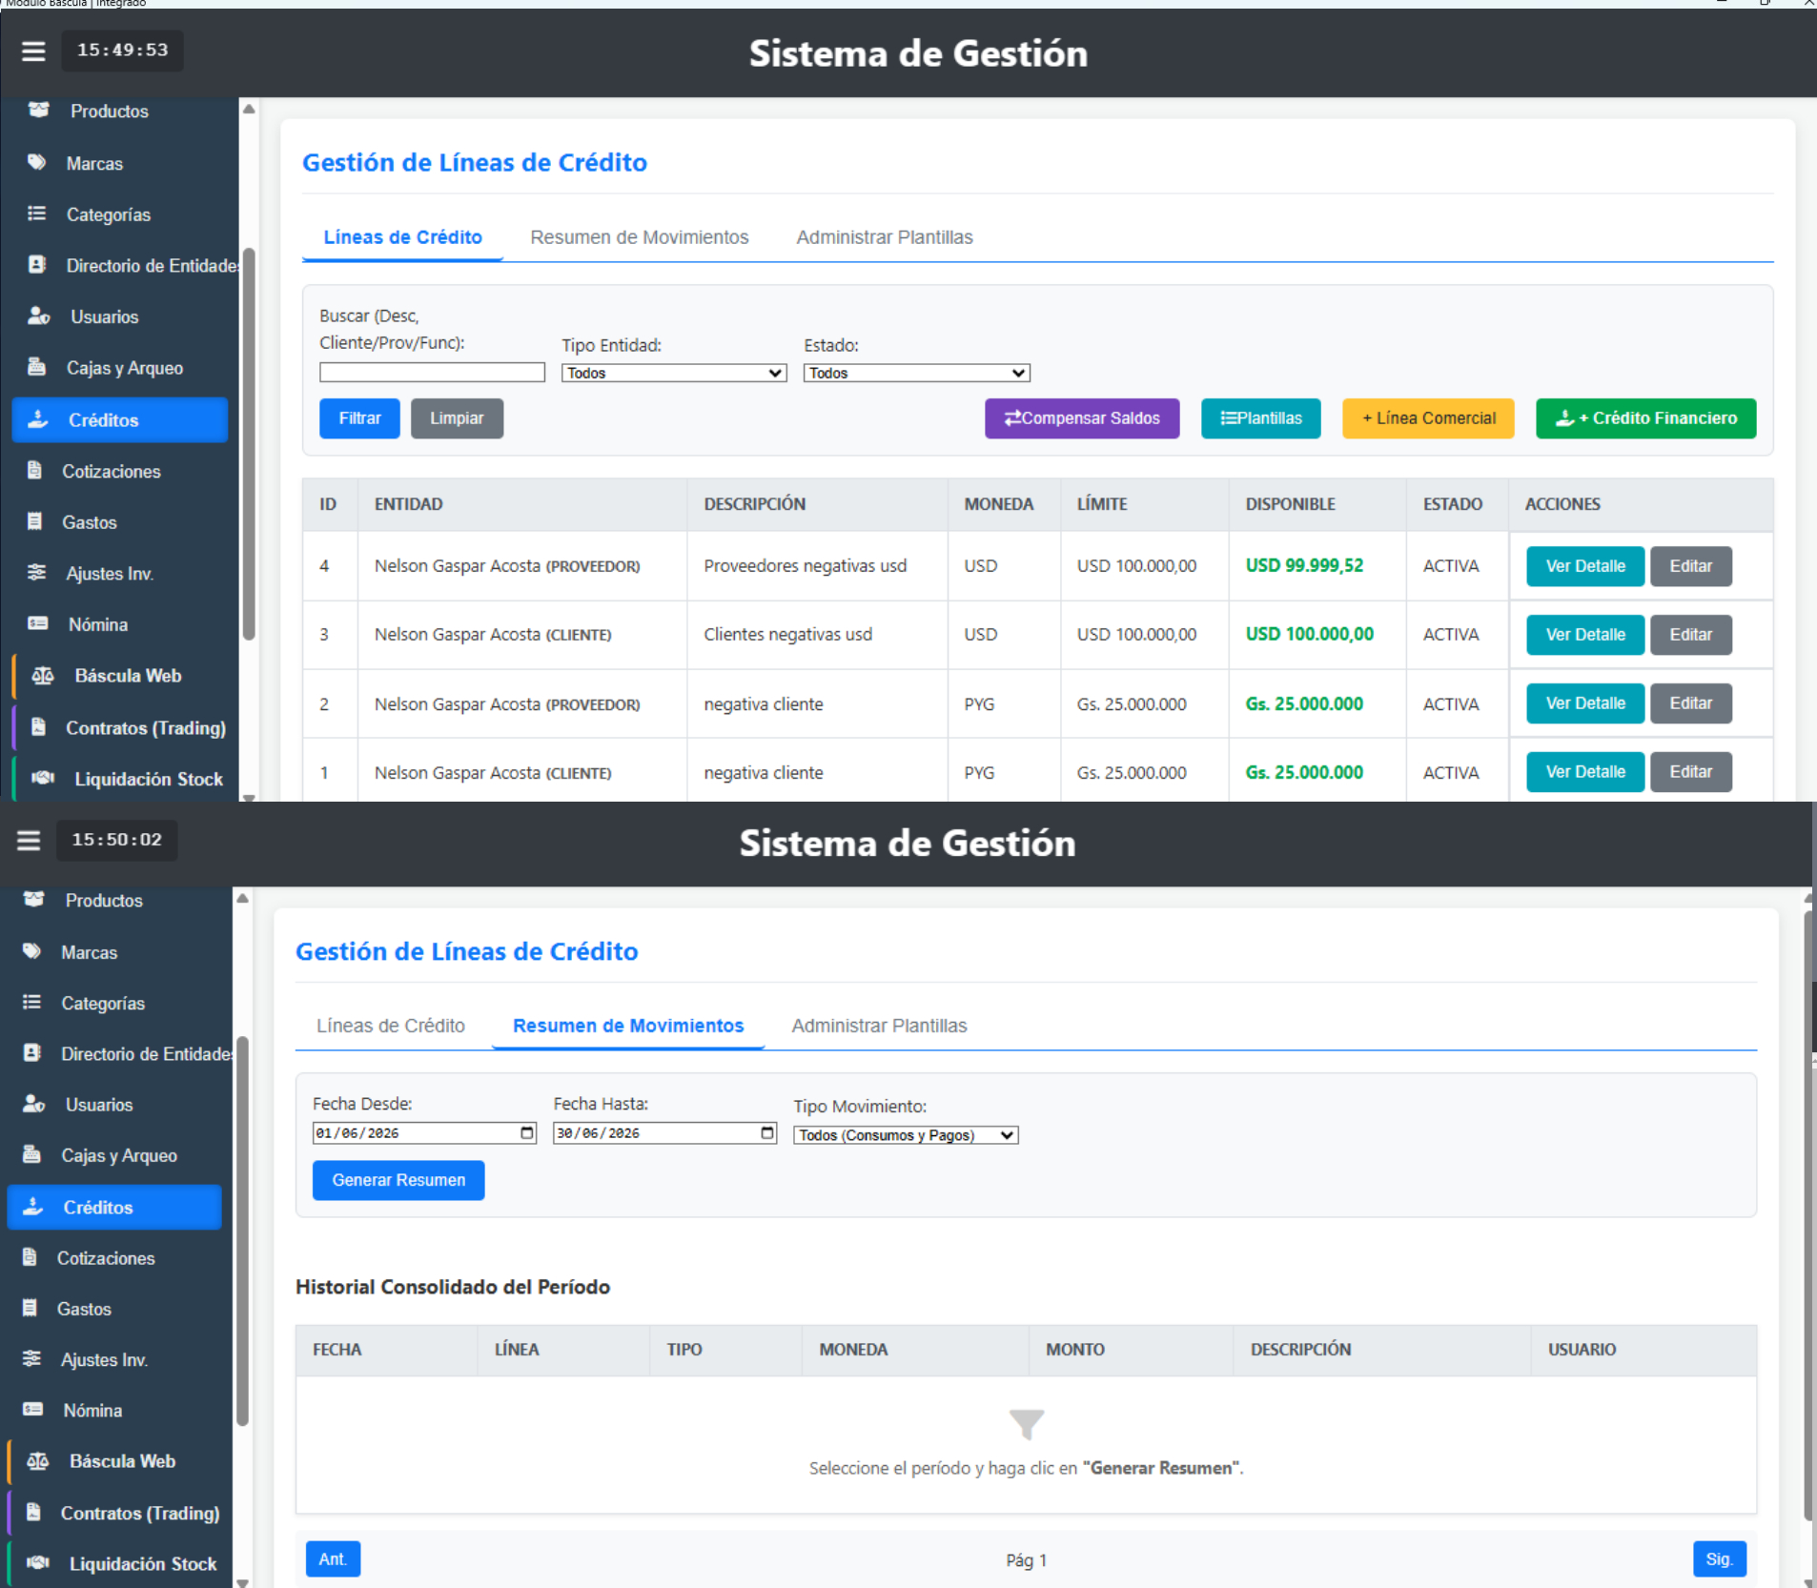Edit credit line ID 2

coord(1691,703)
